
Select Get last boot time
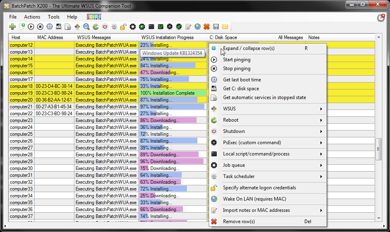(242, 80)
